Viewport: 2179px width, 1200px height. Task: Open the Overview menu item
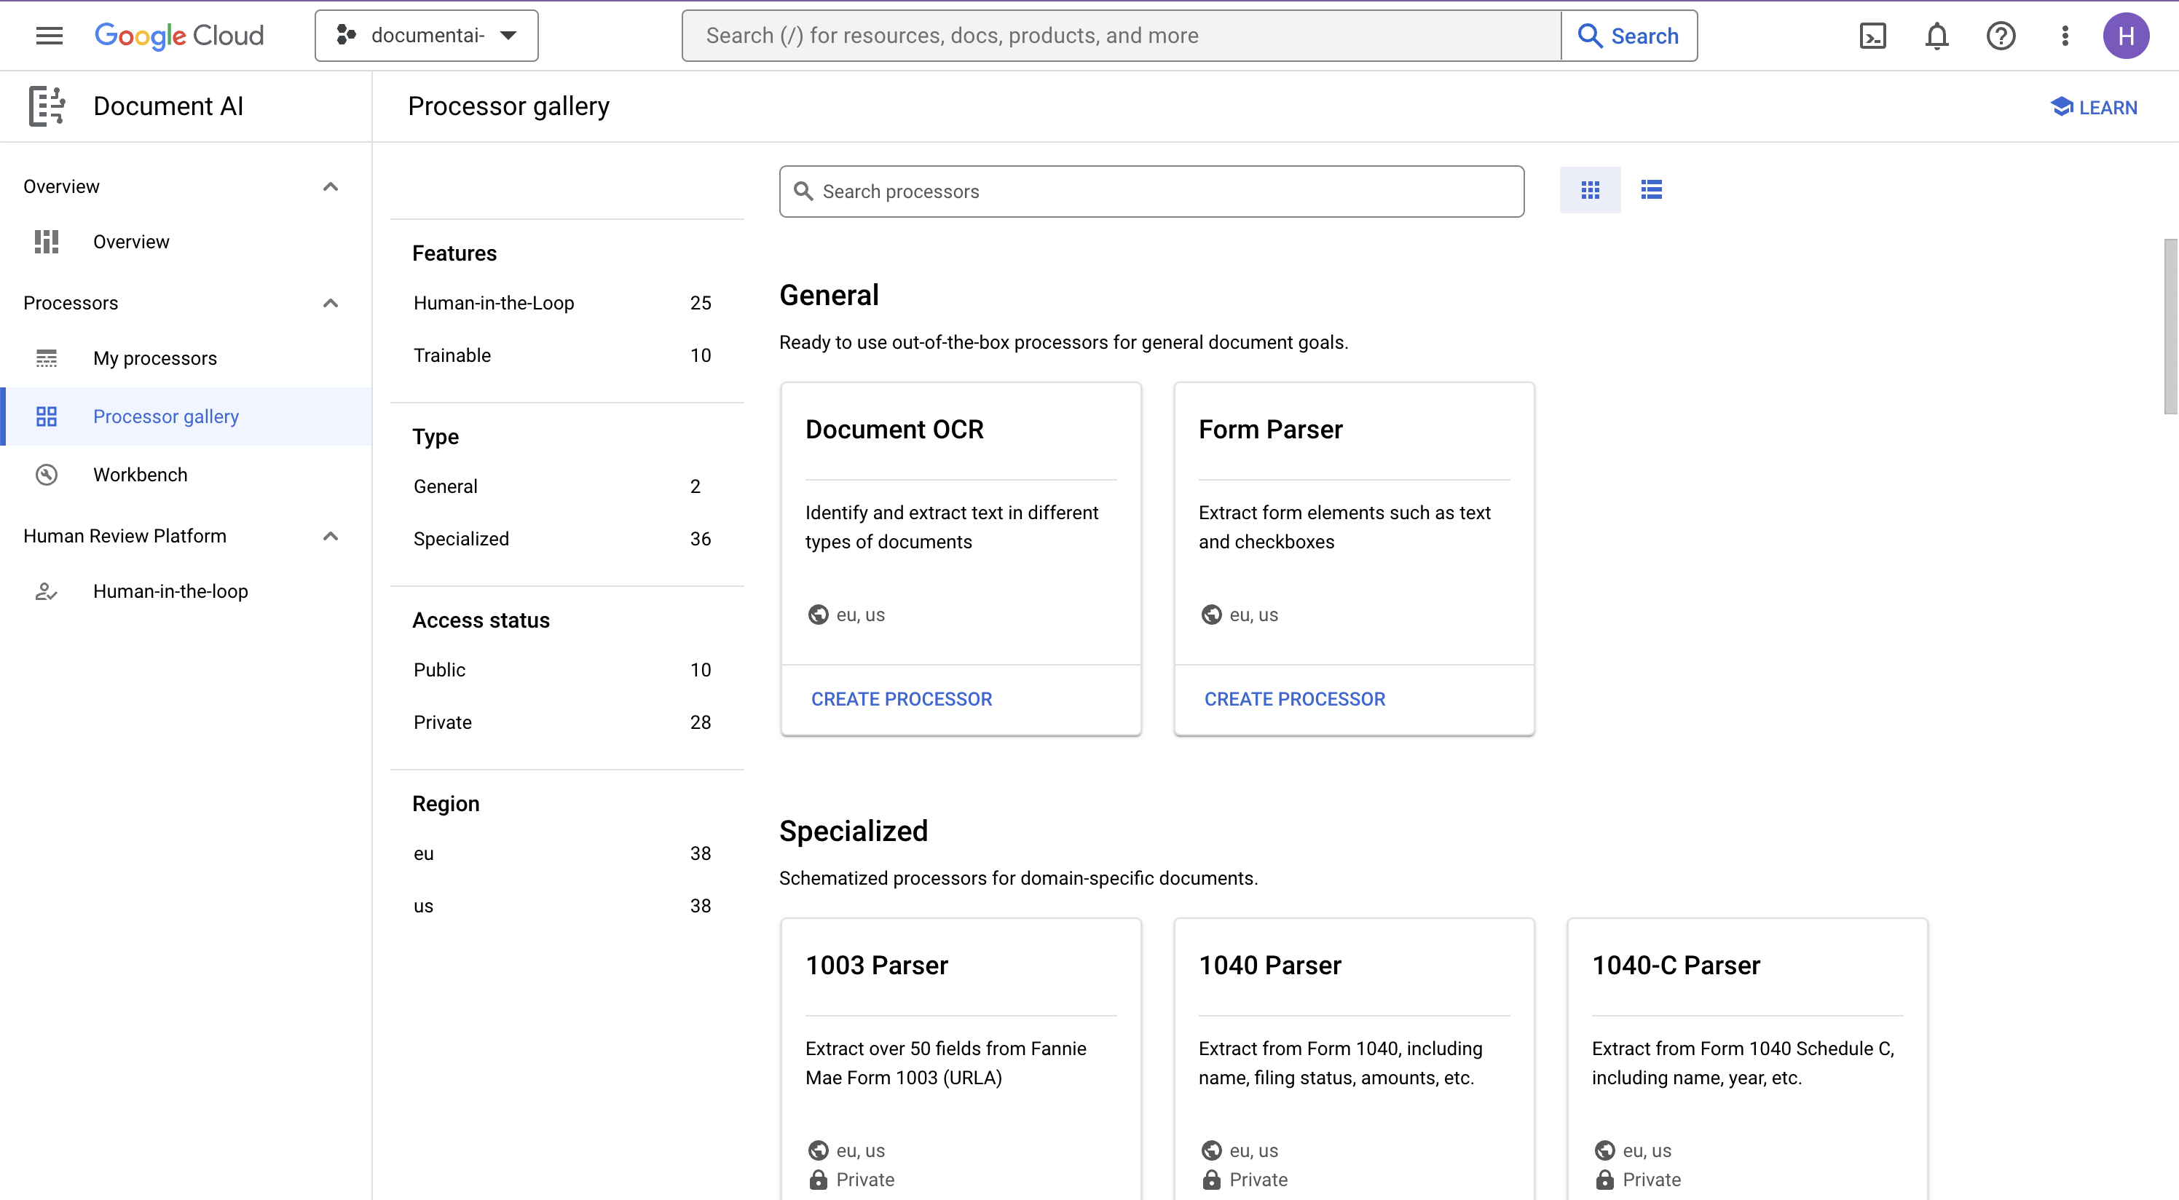(130, 242)
